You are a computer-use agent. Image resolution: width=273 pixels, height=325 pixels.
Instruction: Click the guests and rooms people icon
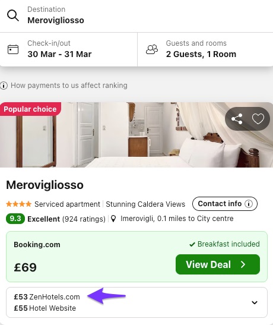coord(152,49)
